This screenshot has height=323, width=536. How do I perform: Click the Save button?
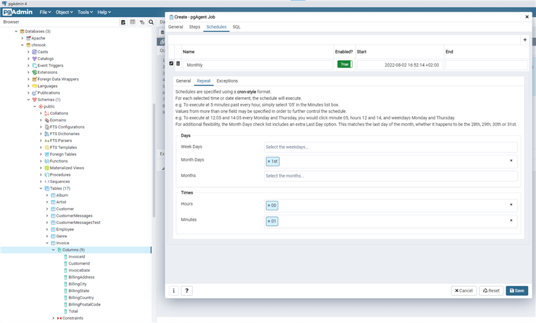(x=516, y=290)
